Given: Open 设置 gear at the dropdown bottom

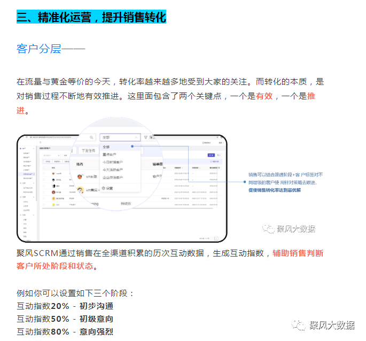Looking at the screenshot, I should (107, 188).
